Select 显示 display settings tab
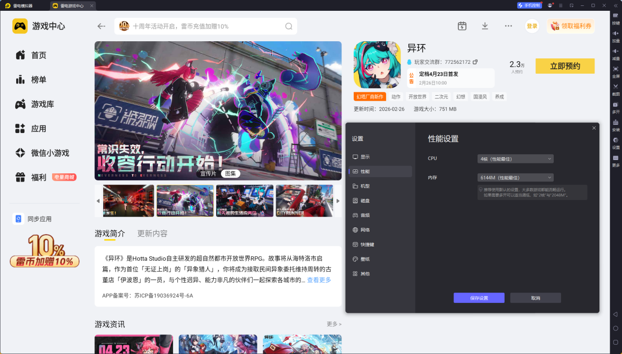622x354 pixels. click(x=380, y=157)
